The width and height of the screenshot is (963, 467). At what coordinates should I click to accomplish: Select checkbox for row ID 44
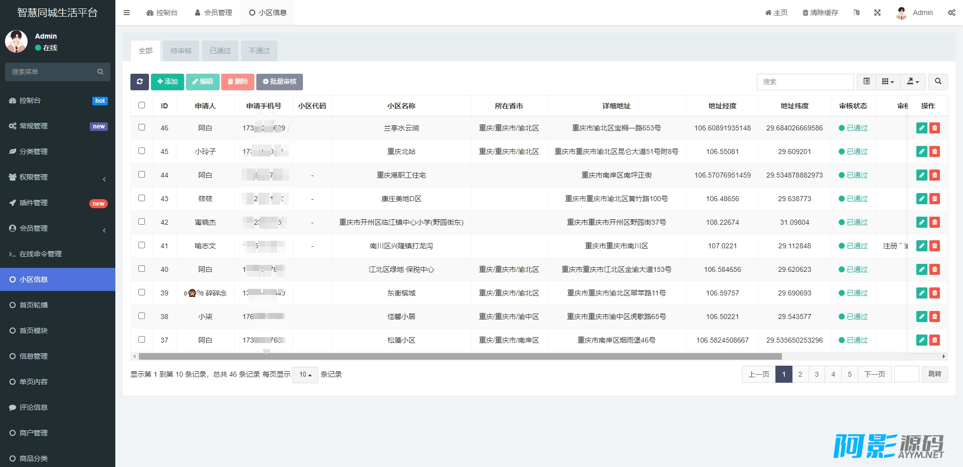click(141, 175)
